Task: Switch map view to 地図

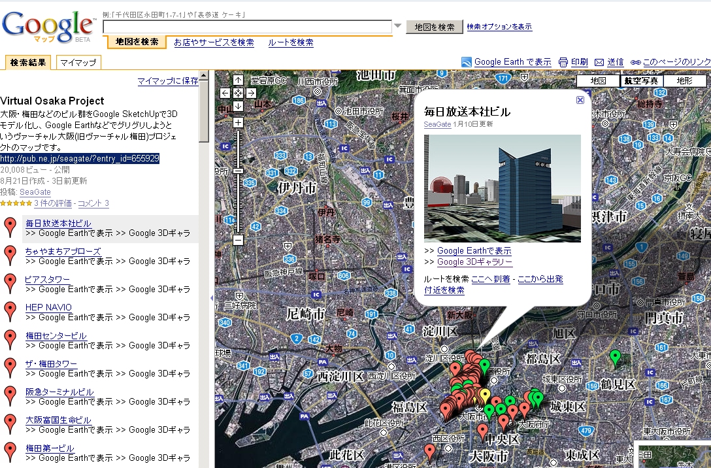Action: tap(598, 80)
